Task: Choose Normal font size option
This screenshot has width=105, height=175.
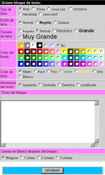Action: pos(37,31)
